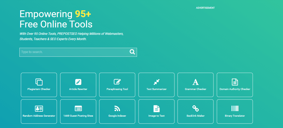Open the Article Rewriter pencil icon
Image resolution: width=283 pixels, height=128 pixels.
(78, 82)
